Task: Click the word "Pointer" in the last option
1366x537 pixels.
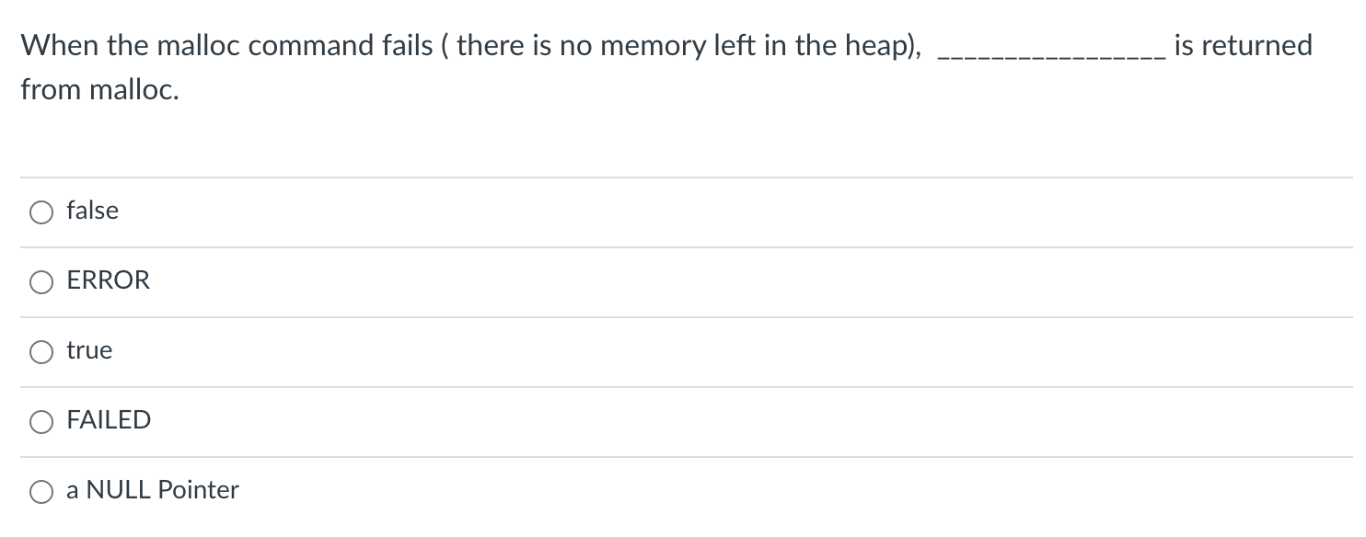Action: click(x=199, y=490)
